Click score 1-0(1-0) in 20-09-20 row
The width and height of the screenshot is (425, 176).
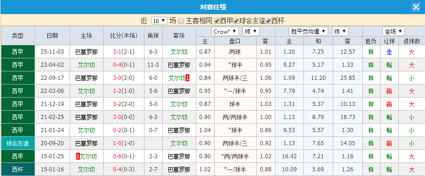[x=124, y=143]
